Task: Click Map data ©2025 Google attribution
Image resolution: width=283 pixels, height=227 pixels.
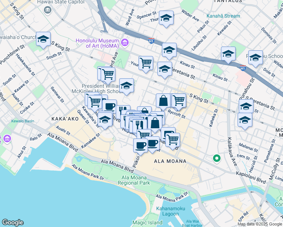Action: (260, 224)
